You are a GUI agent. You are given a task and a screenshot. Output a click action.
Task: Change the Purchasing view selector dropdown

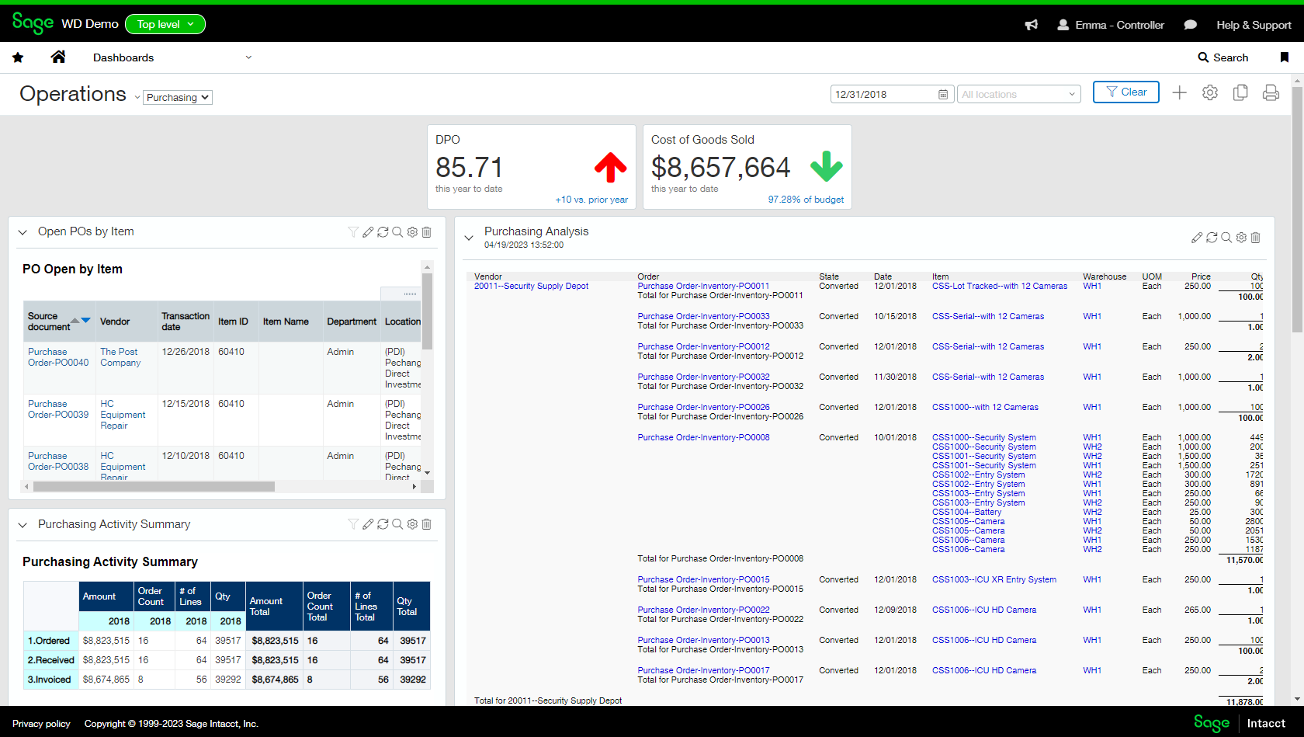click(177, 97)
